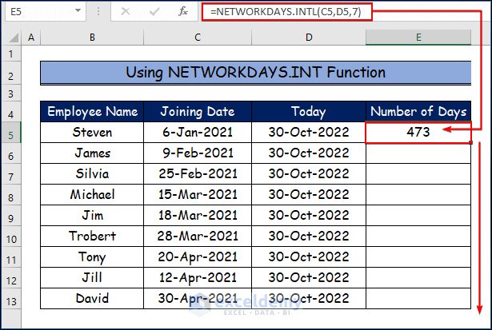The height and width of the screenshot is (330, 492).
Task: Click joining date 9-Feb-2021
Action: [x=198, y=153]
